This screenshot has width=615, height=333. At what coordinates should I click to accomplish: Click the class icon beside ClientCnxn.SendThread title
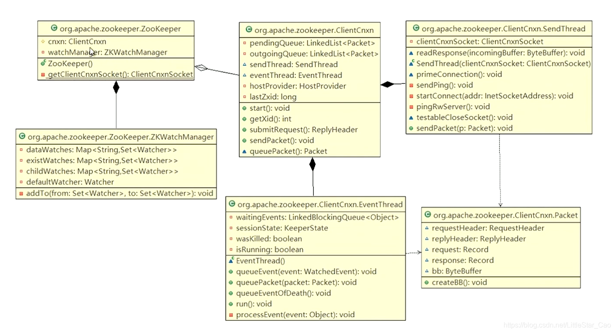coord(416,29)
